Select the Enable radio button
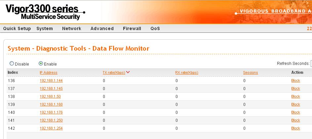The image size is (312, 139). (x=41, y=64)
